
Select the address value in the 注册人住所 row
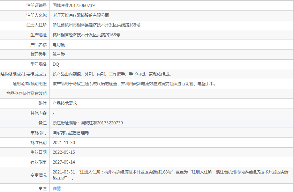tap(96, 25)
